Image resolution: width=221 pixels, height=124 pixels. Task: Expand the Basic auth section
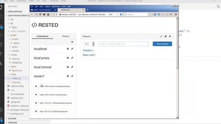(x=89, y=55)
